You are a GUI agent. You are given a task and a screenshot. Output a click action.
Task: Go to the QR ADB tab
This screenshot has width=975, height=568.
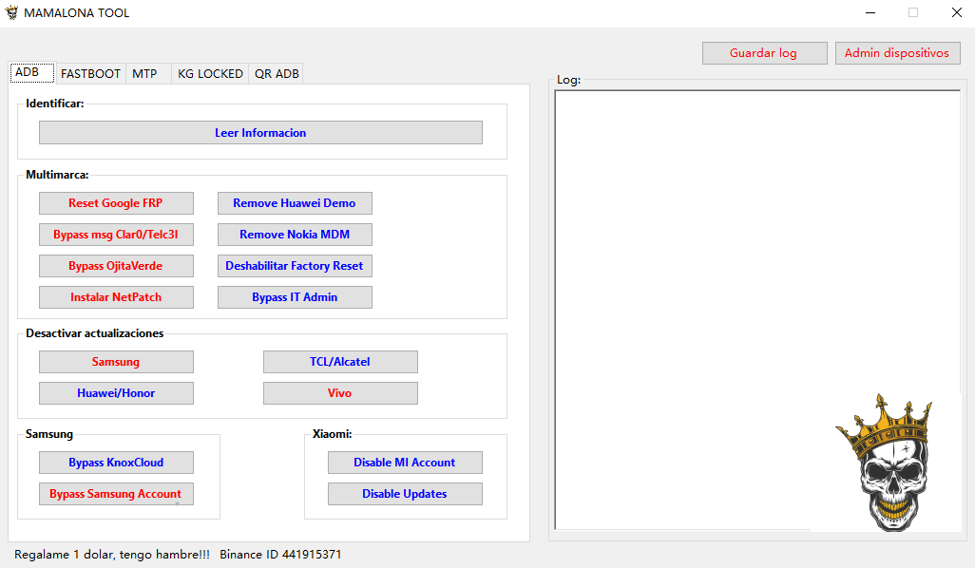277,73
